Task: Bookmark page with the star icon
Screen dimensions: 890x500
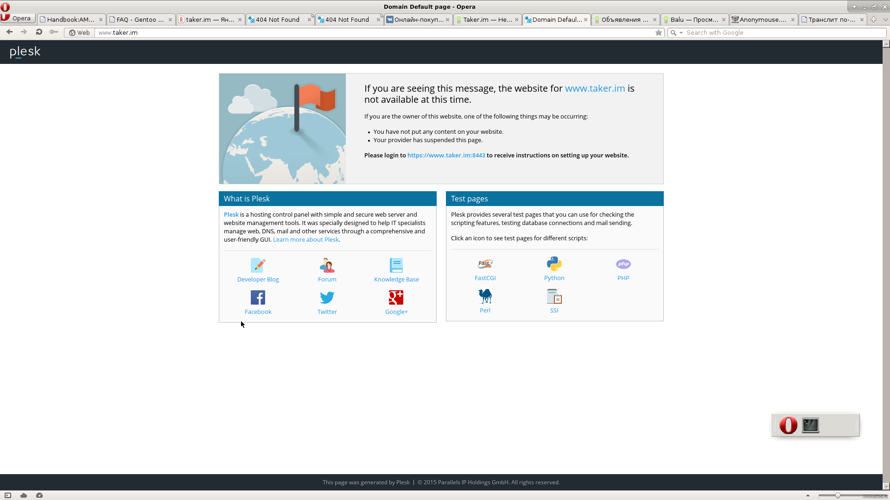Action: [658, 33]
